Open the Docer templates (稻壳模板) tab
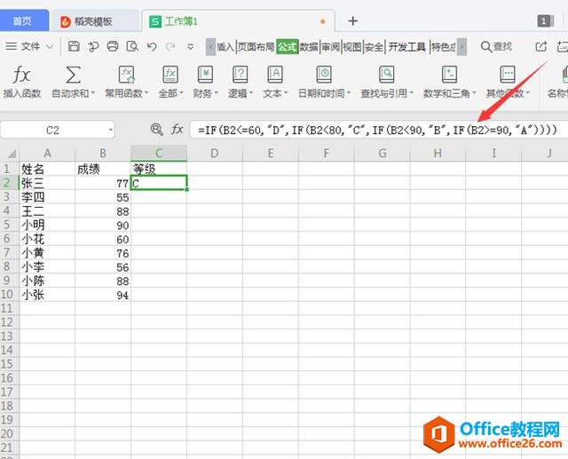This screenshot has height=459, width=568. pyautogui.click(x=94, y=21)
